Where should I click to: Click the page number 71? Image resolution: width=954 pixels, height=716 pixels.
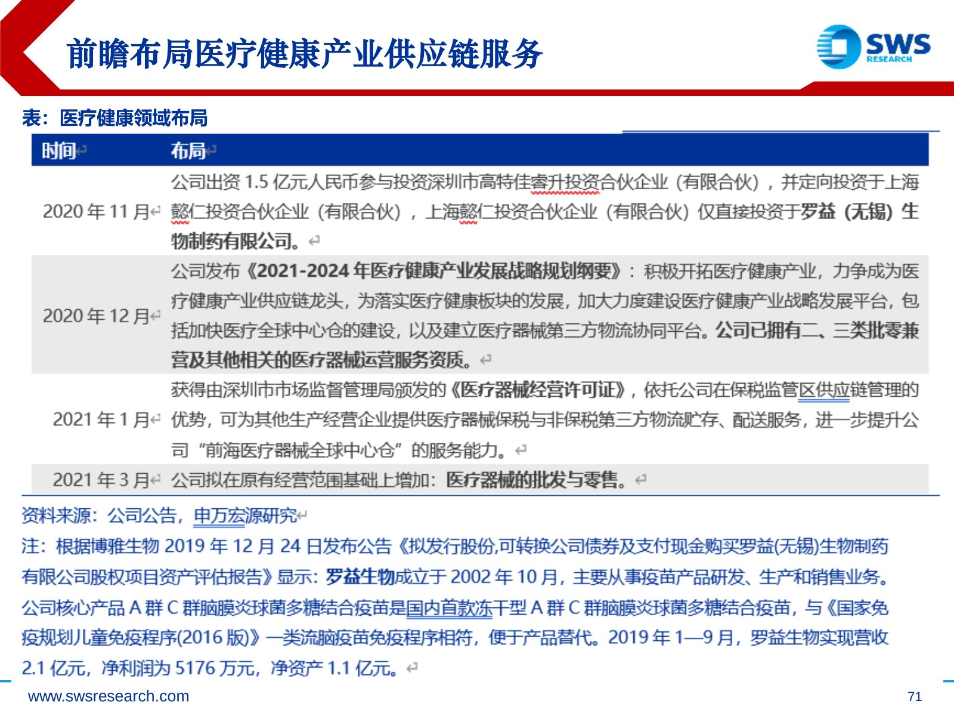pos(915,696)
